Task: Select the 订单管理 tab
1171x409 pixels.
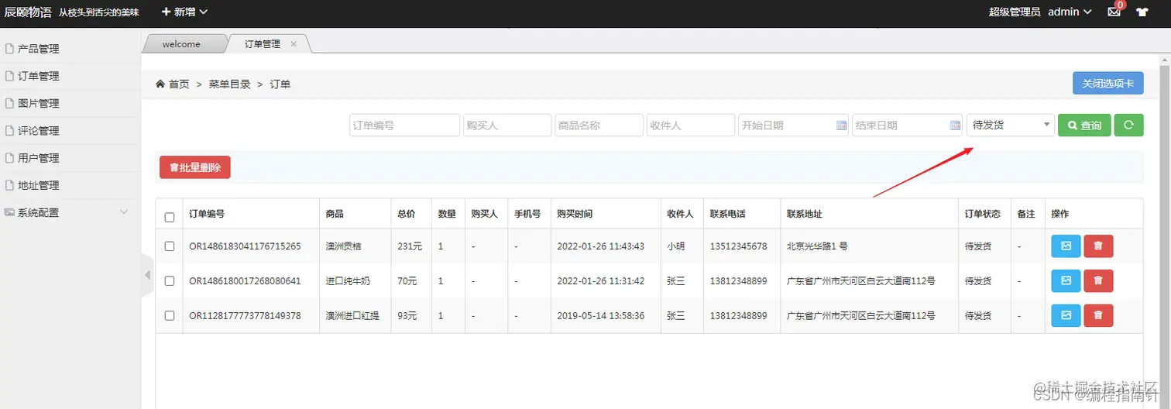Action: tap(262, 44)
